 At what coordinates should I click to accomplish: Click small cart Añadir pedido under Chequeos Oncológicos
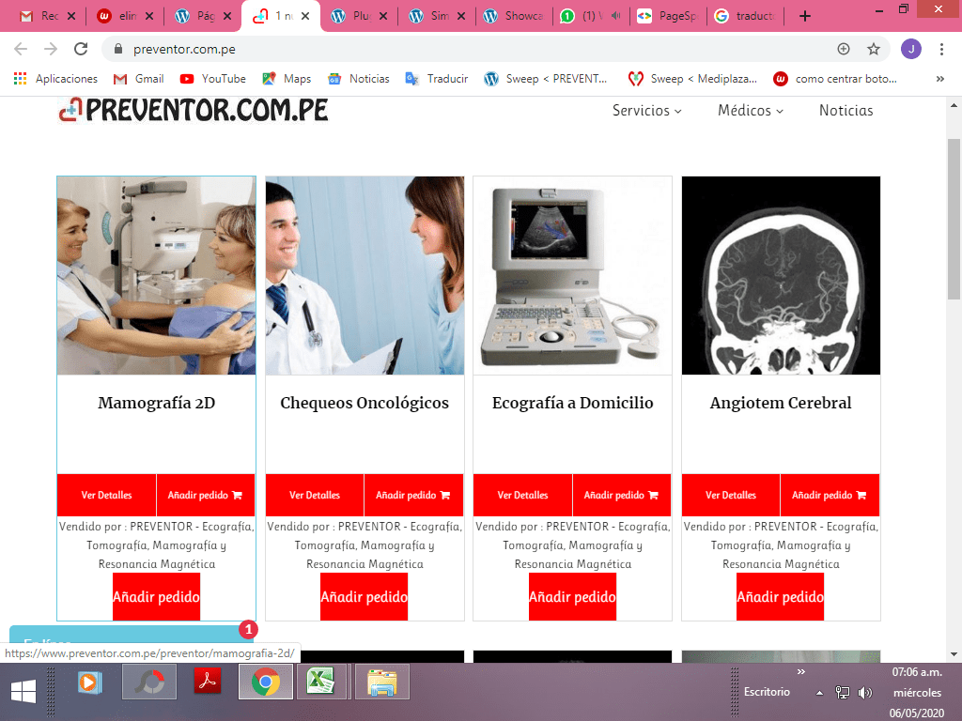point(413,495)
